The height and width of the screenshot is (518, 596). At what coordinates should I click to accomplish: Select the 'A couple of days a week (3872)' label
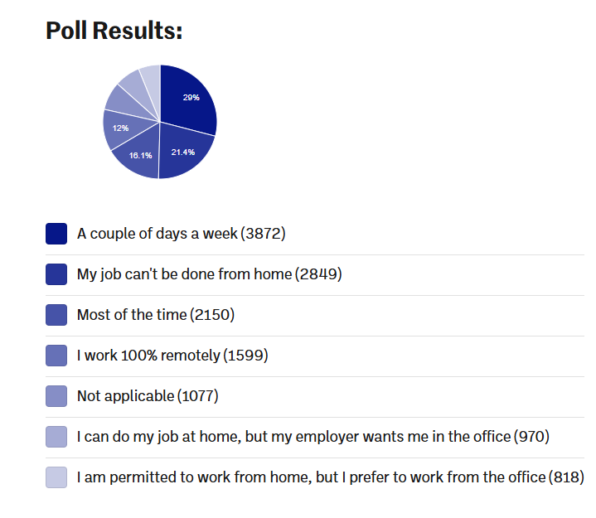[x=181, y=234]
